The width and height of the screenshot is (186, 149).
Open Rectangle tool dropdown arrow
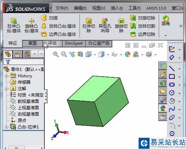(x=179, y=77)
